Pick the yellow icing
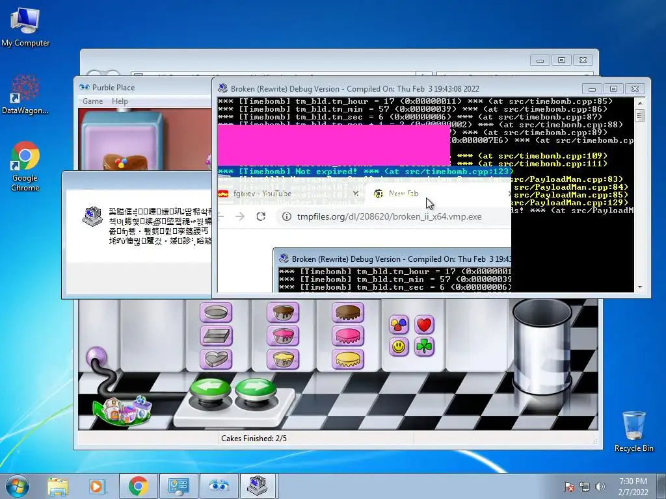 pyautogui.click(x=348, y=359)
